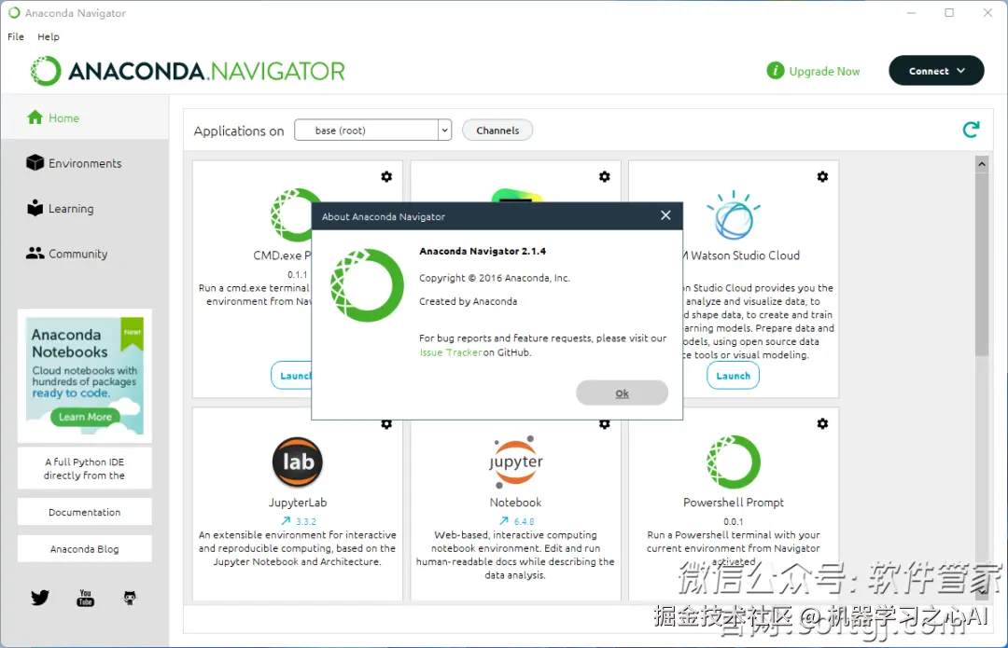Open the Issue Tracker link

coord(451,352)
